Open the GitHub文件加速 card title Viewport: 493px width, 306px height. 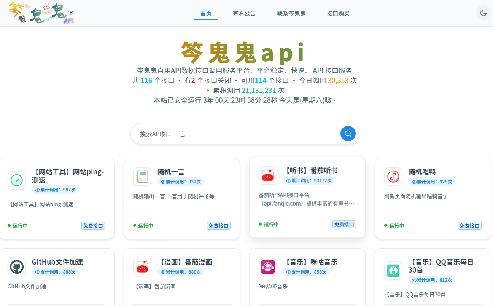[57, 262]
